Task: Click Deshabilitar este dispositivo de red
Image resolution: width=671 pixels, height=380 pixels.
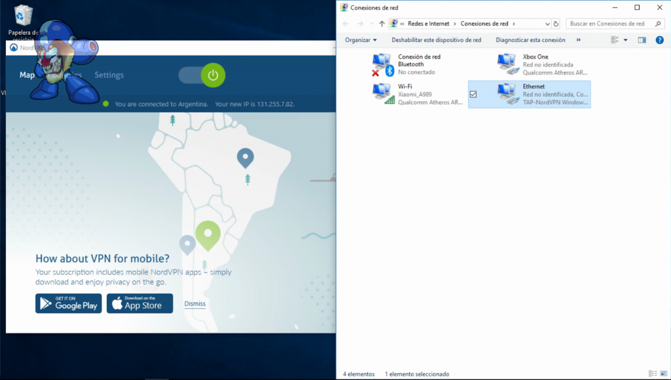Action: (436, 40)
